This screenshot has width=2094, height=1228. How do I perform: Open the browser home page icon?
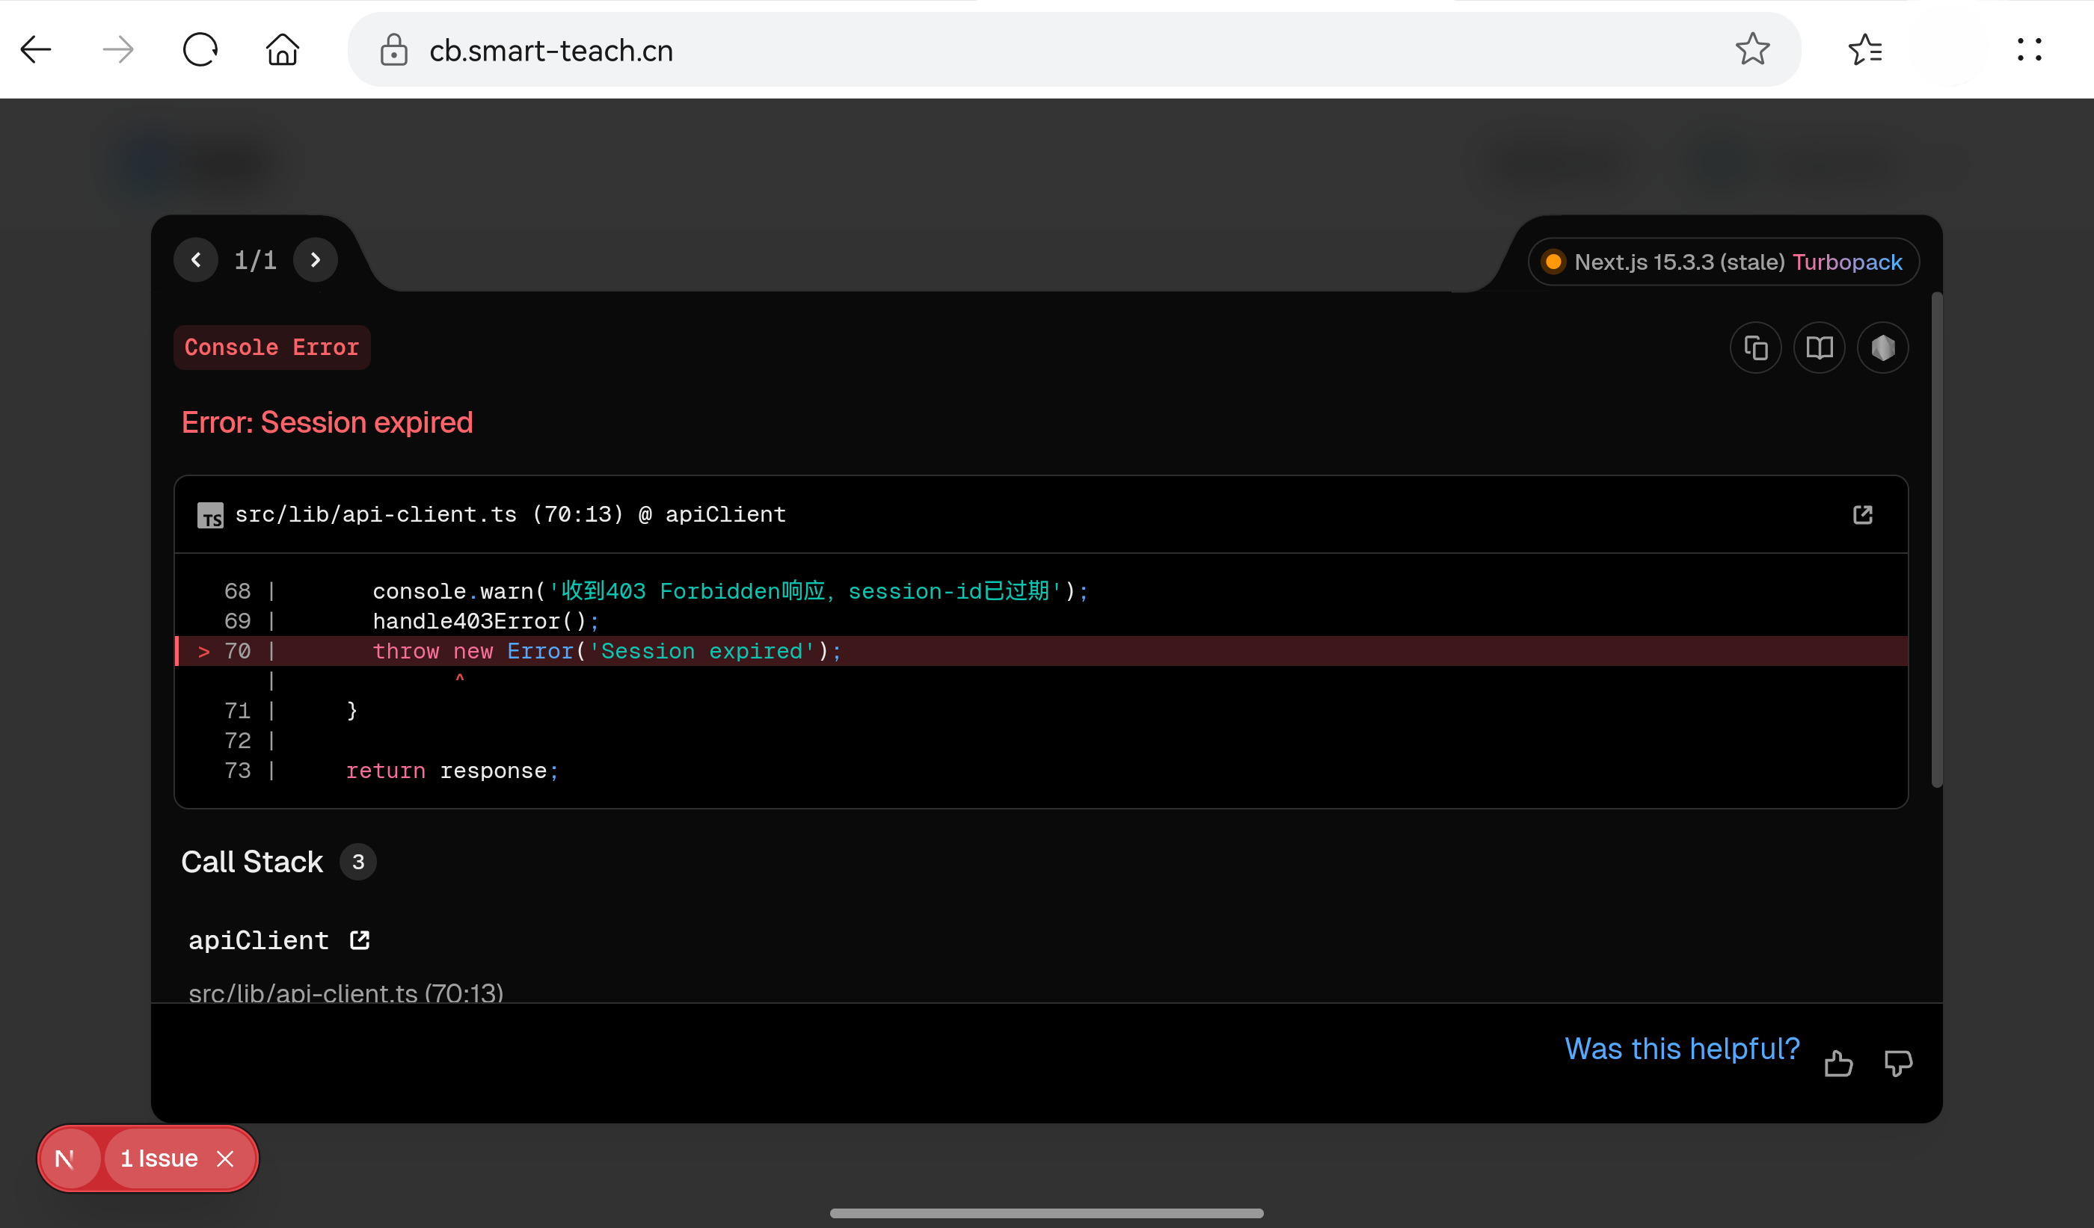click(283, 50)
